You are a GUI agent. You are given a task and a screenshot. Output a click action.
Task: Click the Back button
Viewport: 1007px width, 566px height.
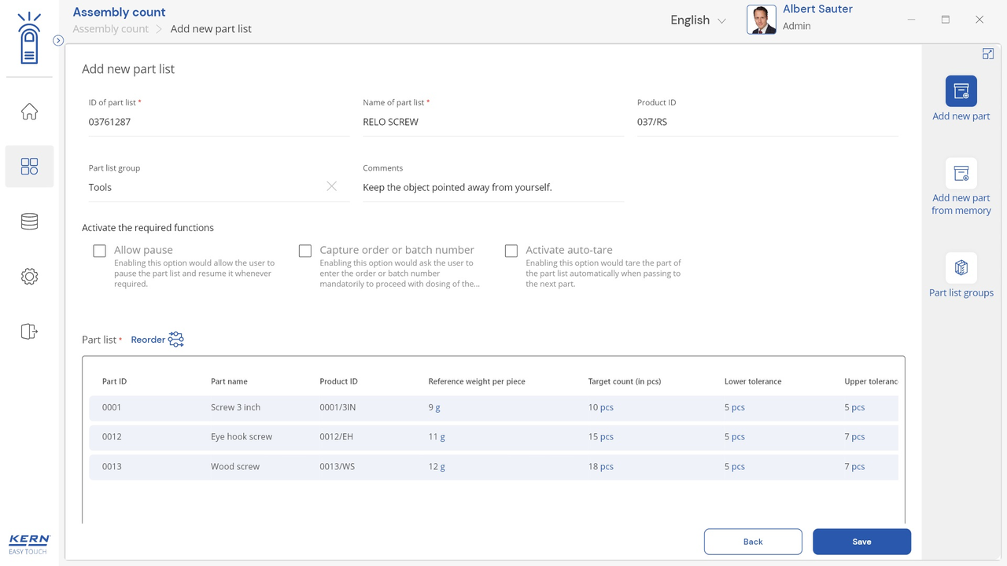(x=753, y=542)
